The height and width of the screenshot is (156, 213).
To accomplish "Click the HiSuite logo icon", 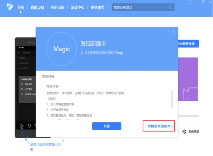I will click(x=10, y=6).
